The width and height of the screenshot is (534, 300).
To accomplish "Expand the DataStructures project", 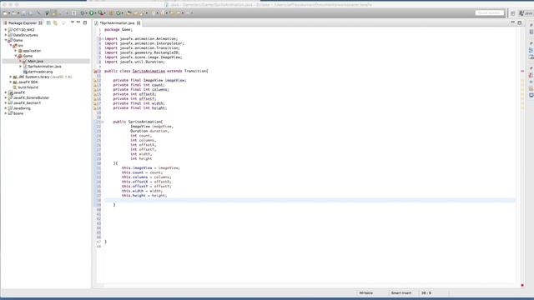I will coord(6,35).
